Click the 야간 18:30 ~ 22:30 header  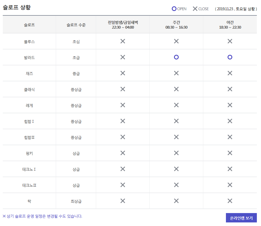[230, 25]
